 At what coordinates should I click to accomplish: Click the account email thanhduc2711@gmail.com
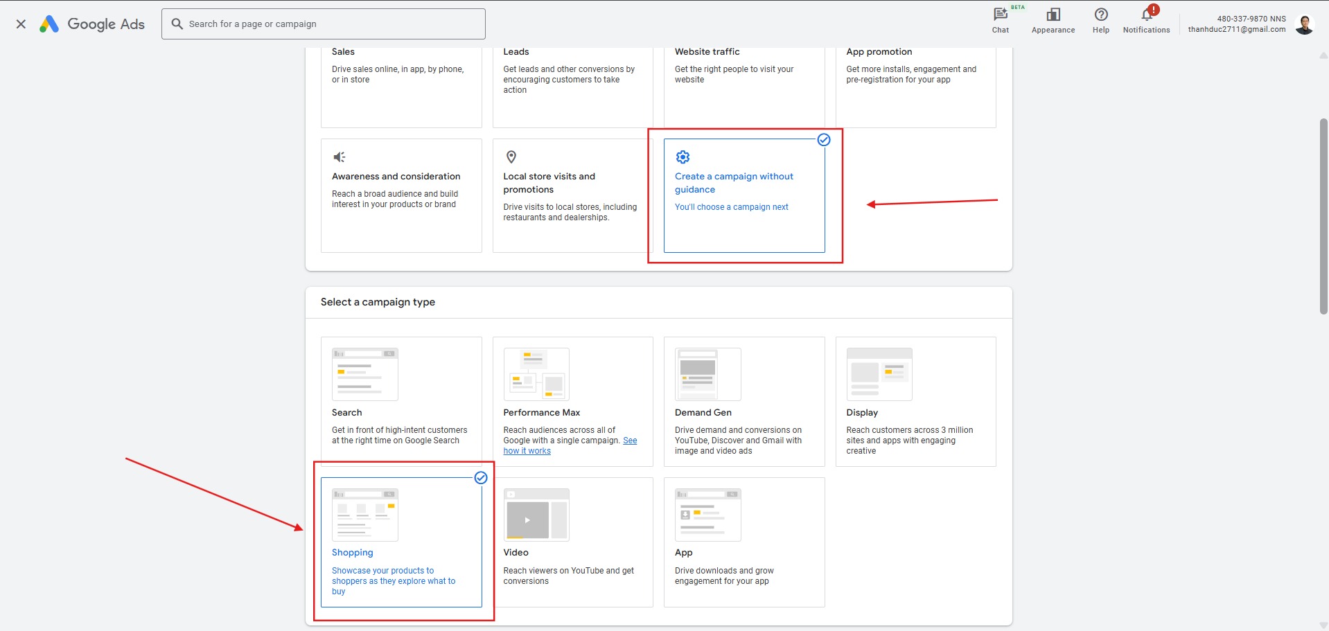1237,29
